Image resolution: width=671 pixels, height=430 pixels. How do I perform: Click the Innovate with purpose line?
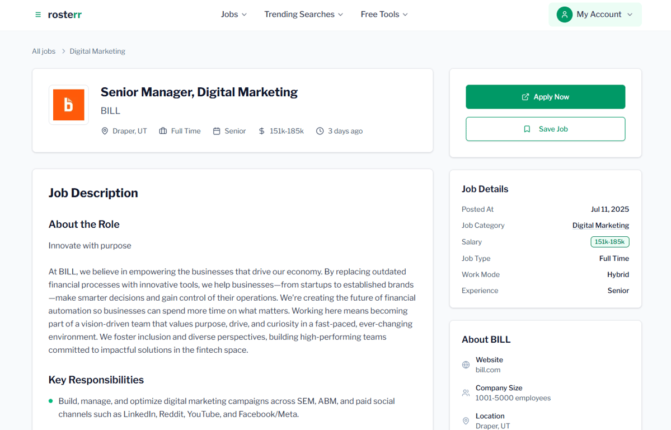pos(90,246)
